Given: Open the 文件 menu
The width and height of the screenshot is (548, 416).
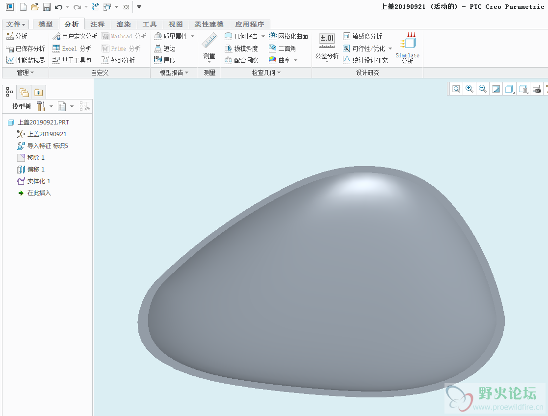Looking at the screenshot, I should (x=16, y=24).
